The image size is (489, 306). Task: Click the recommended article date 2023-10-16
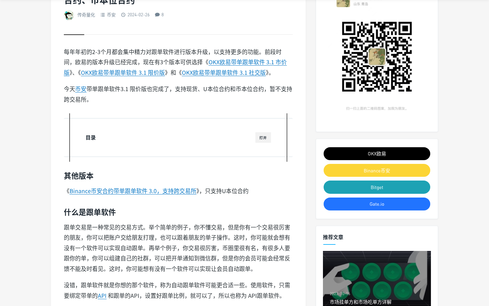tap(340, 294)
